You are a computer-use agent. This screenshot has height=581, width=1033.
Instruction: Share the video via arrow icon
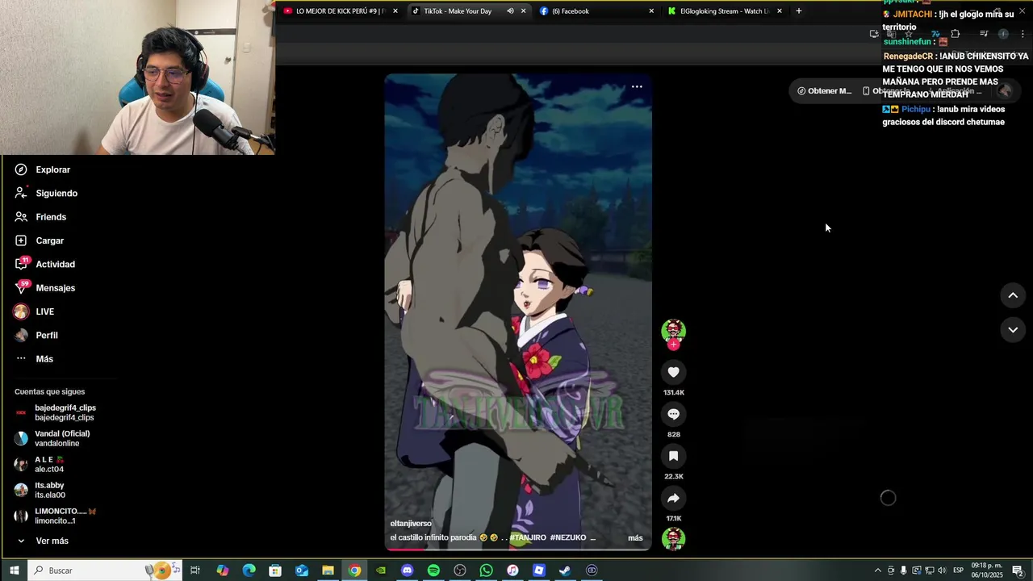click(673, 498)
